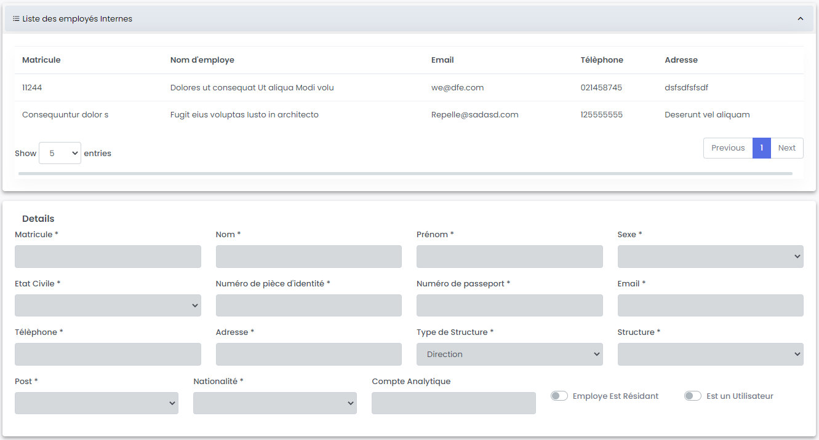The height and width of the screenshot is (440, 819).
Task: Expand the Etat Civile dropdown
Action: [108, 305]
